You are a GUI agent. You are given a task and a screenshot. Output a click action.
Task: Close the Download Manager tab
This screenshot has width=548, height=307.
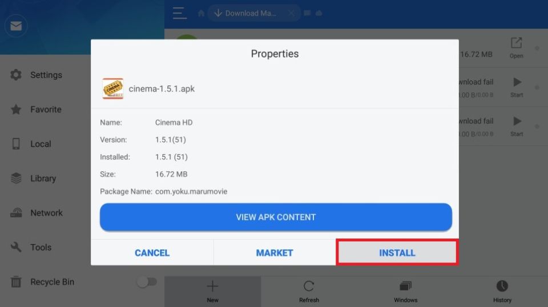click(x=291, y=13)
